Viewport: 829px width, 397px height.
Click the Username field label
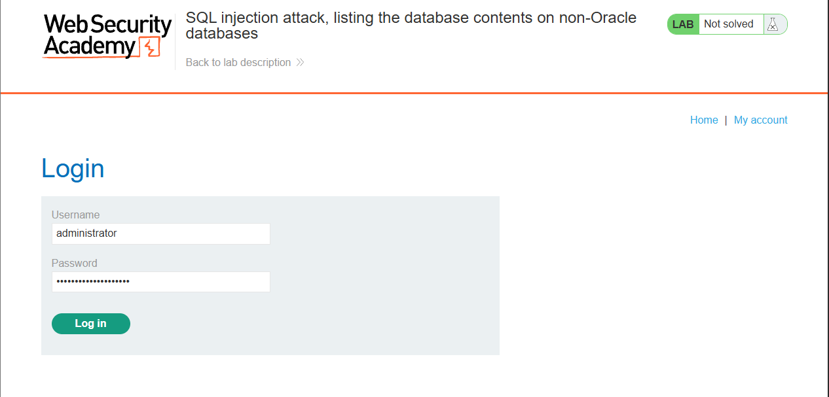tap(76, 215)
